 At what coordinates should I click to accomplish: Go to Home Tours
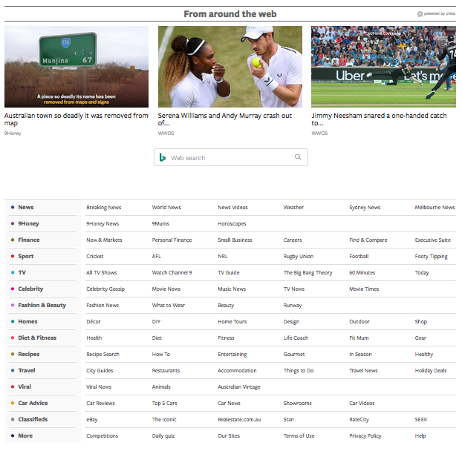click(x=232, y=322)
